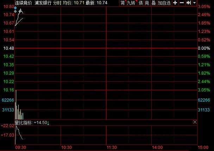Click the skip-to-end arrow icon
214x151 pixels.
tap(189, 3)
